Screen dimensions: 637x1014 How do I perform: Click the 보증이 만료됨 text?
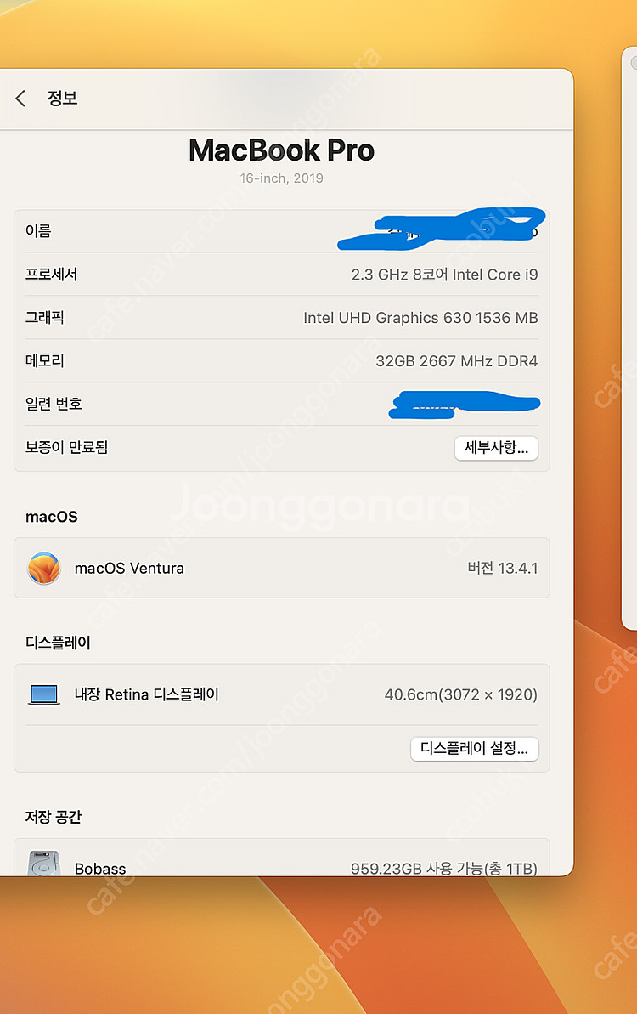[66, 447]
